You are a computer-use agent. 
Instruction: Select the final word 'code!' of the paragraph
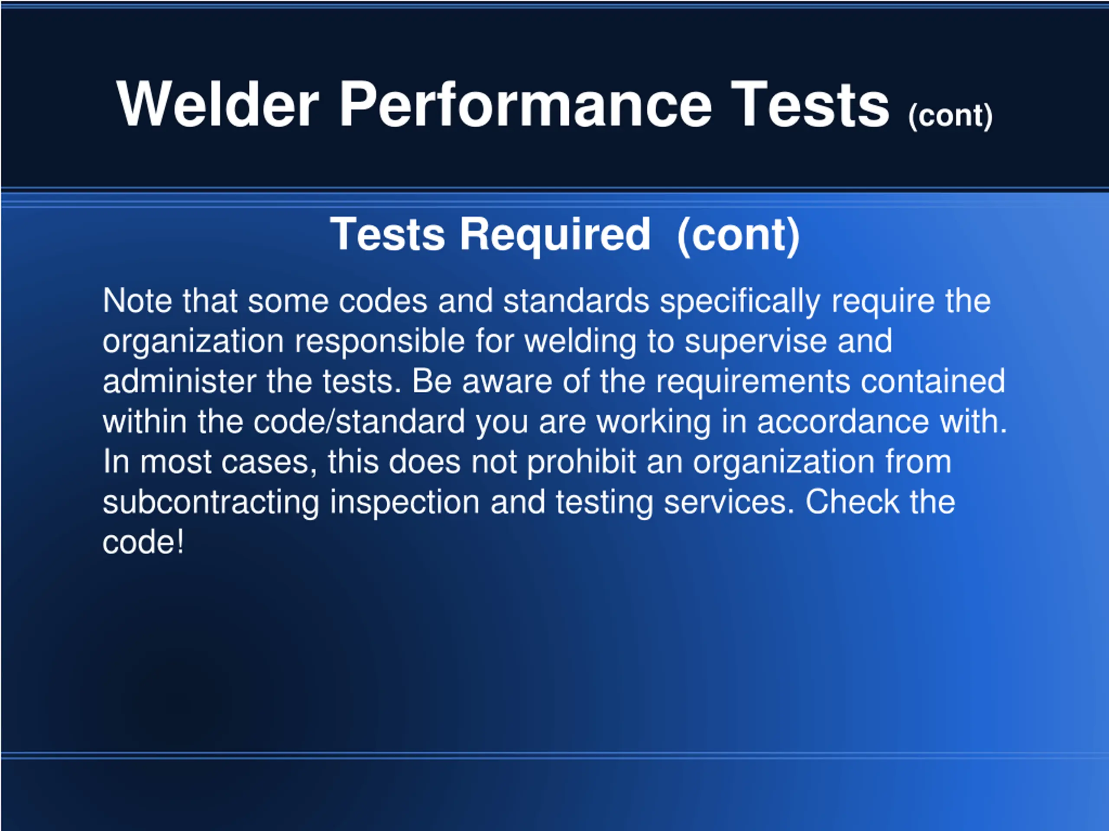pos(143,542)
